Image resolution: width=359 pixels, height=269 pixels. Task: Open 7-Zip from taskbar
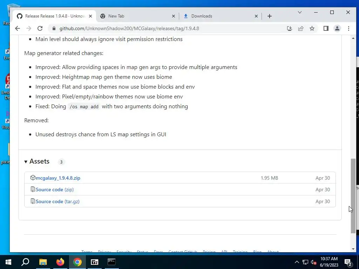pos(95,262)
